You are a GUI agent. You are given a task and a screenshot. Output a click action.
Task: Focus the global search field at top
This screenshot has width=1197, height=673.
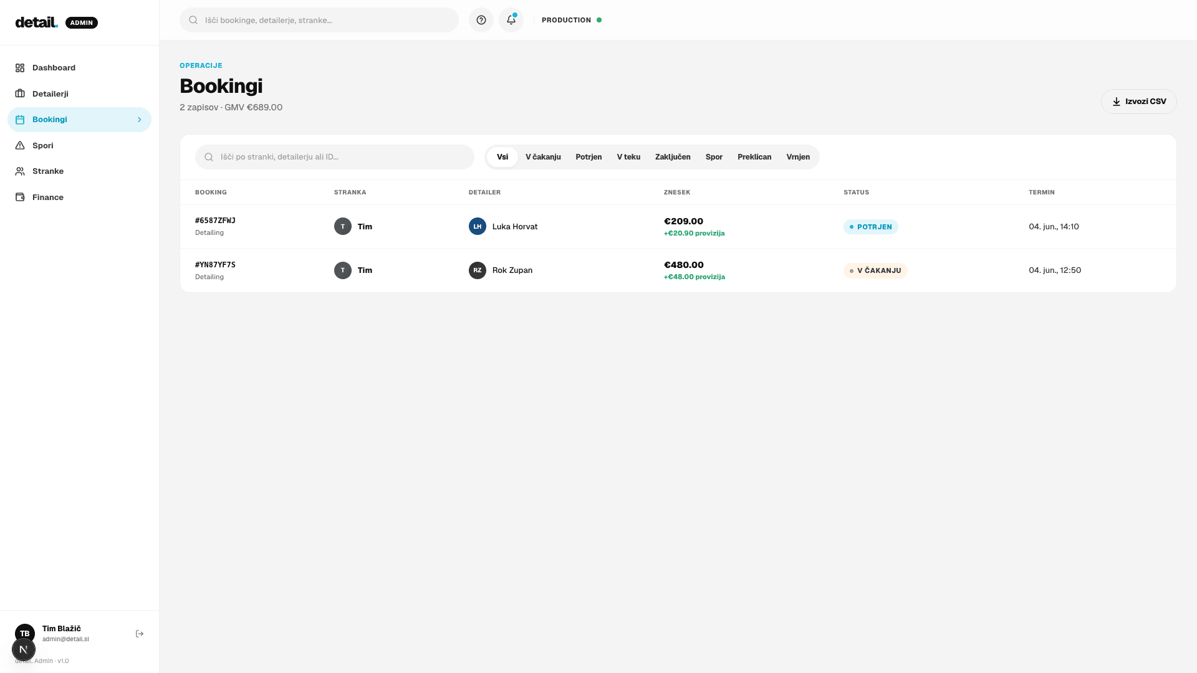pos(319,20)
